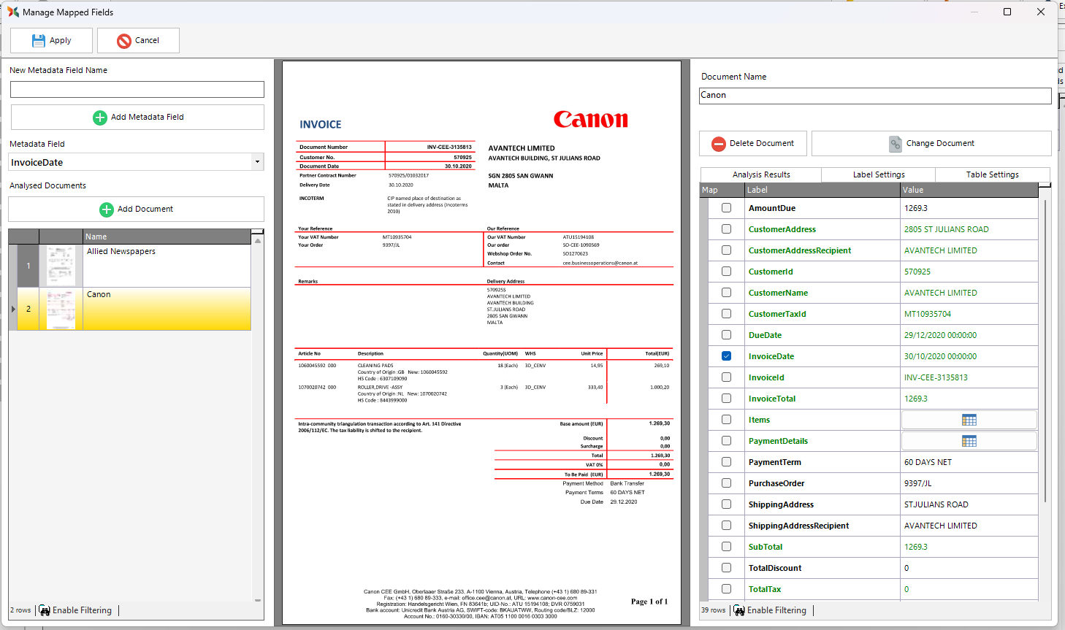Tick the InvoiceTotal map checkbox
The height and width of the screenshot is (630, 1065).
coord(726,399)
